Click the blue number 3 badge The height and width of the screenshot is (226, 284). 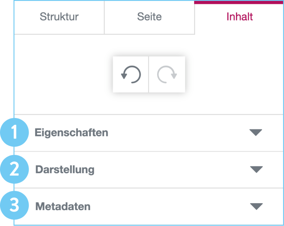(14, 206)
